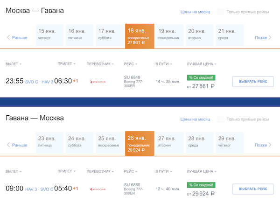Select 17 янв. суббота date tab

tap(109, 35)
